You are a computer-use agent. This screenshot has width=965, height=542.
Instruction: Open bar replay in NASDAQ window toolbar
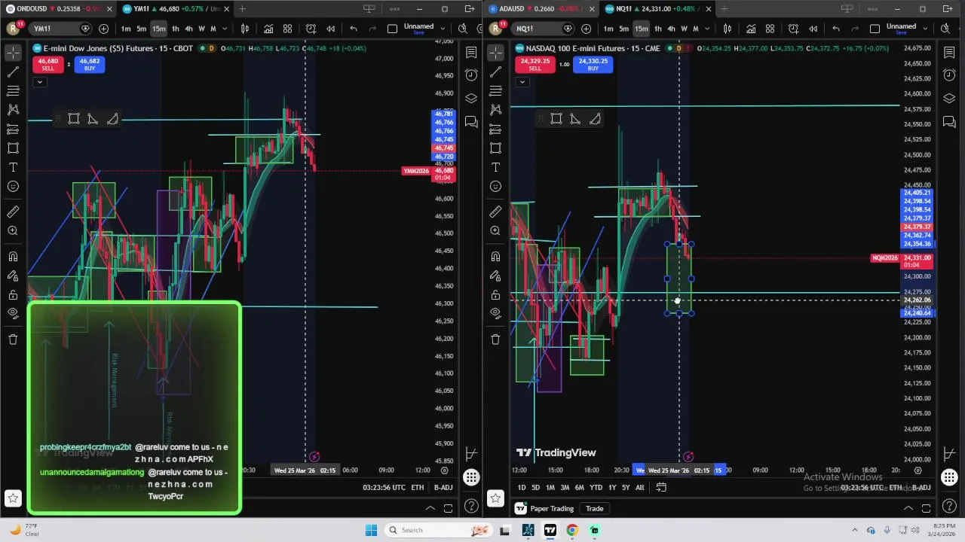[x=813, y=29]
